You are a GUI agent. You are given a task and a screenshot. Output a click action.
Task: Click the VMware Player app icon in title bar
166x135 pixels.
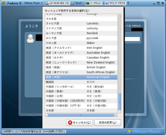[4, 3]
